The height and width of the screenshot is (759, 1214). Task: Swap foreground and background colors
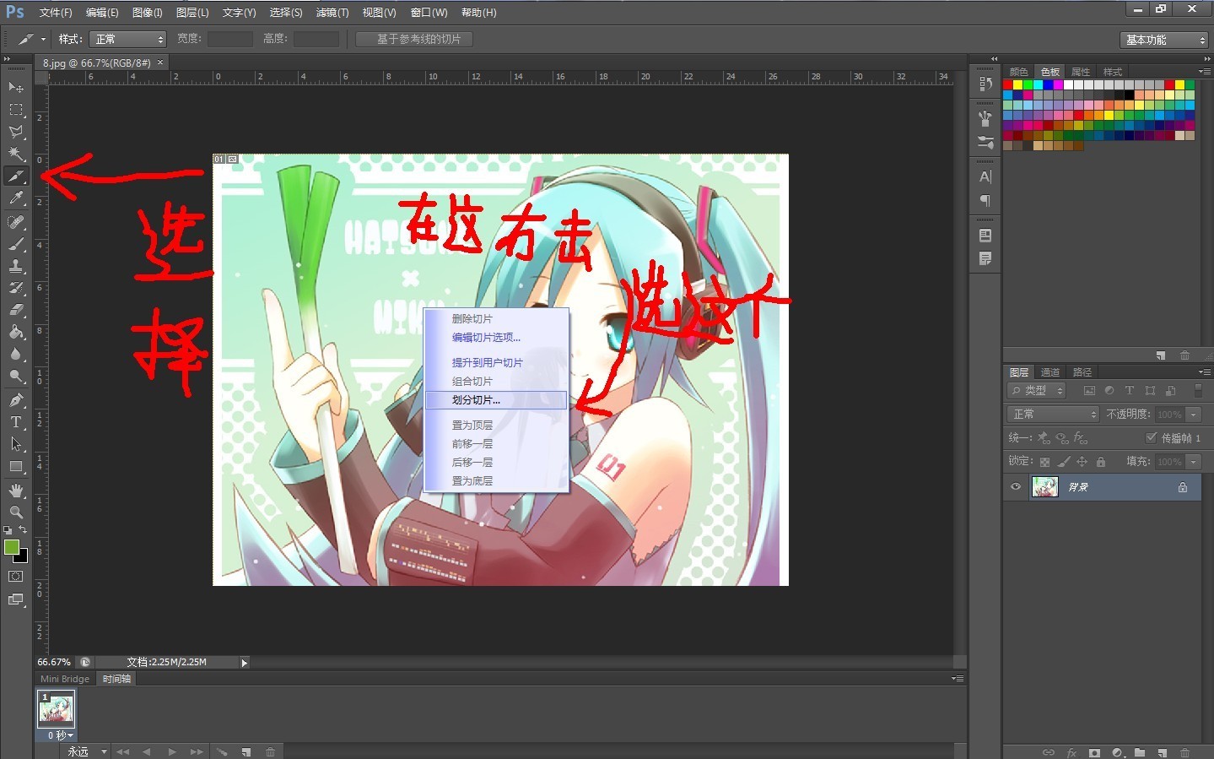pyautogui.click(x=24, y=530)
